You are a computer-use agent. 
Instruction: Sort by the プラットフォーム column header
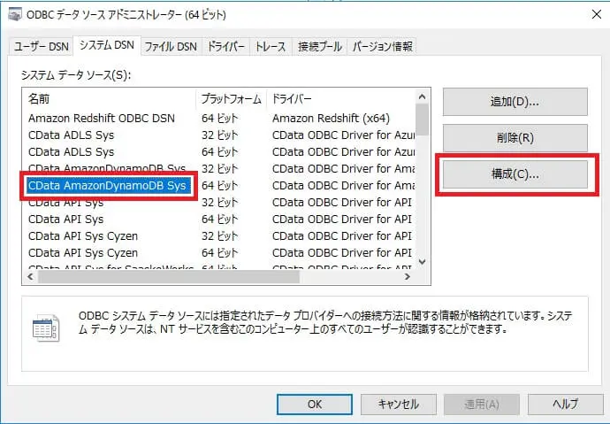(x=232, y=99)
